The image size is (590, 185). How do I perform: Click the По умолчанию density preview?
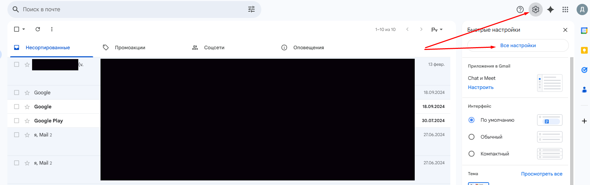[x=550, y=120]
